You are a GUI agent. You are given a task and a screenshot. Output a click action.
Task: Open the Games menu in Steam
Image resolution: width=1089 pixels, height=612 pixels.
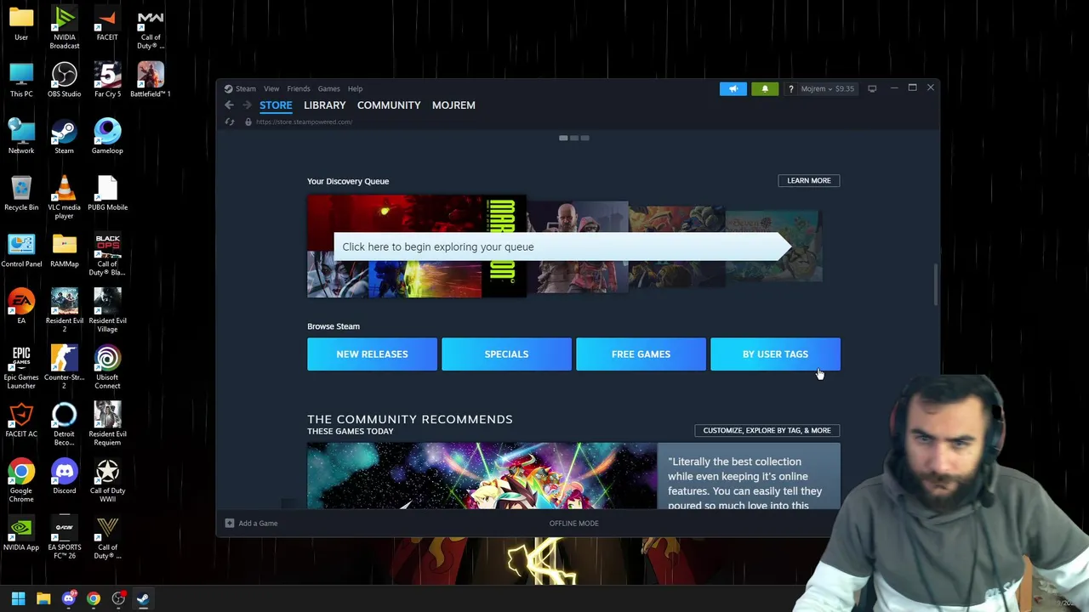[328, 88]
